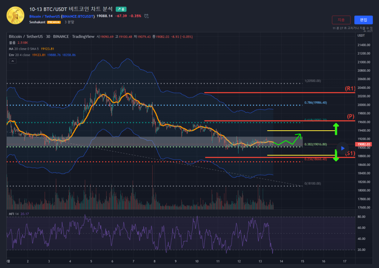379x268 pixels.
Task: Click the green down arrow near S1
Action: tap(336, 155)
